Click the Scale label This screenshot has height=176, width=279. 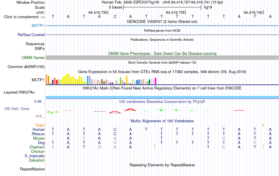(40, 7)
